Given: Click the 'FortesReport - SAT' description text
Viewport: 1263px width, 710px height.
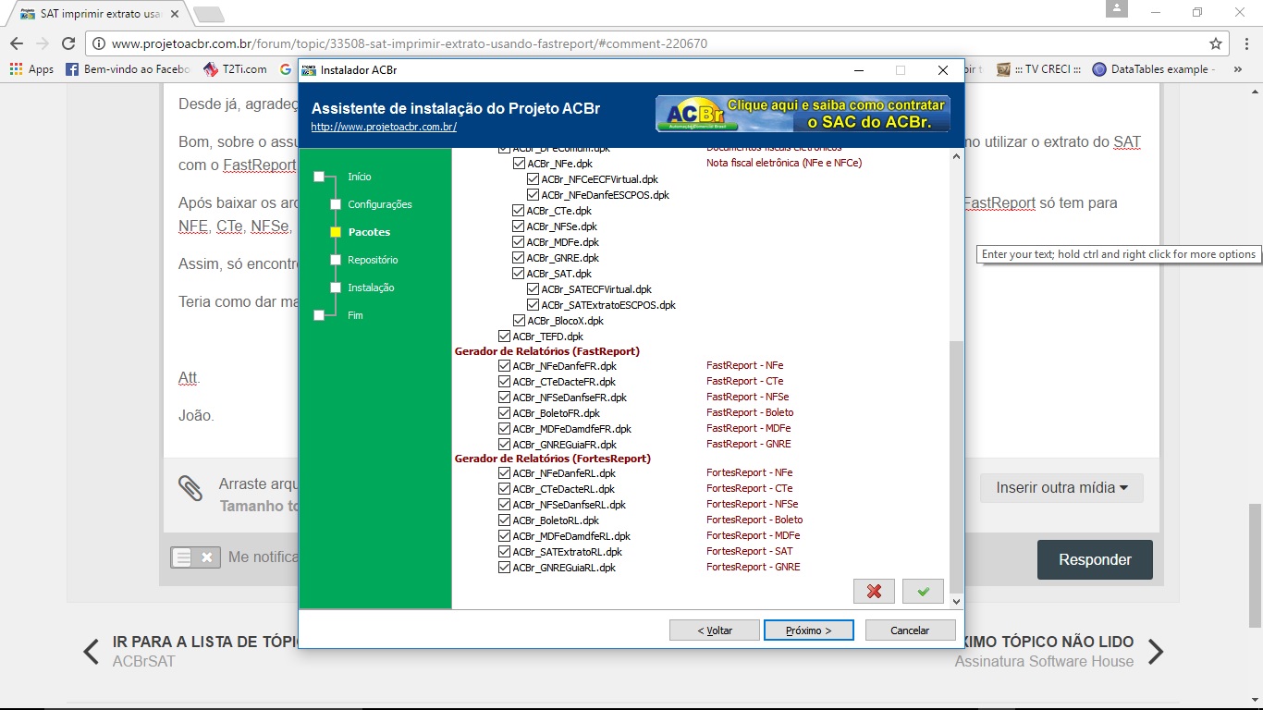Looking at the screenshot, I should 750,552.
